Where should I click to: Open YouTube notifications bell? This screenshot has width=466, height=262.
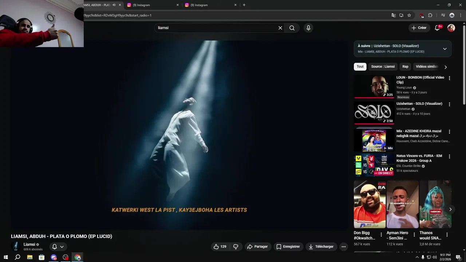438,28
